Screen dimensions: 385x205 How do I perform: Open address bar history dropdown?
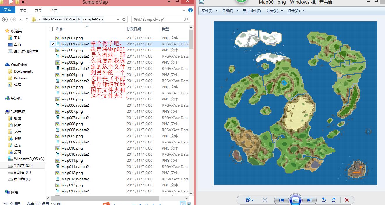pos(118,19)
